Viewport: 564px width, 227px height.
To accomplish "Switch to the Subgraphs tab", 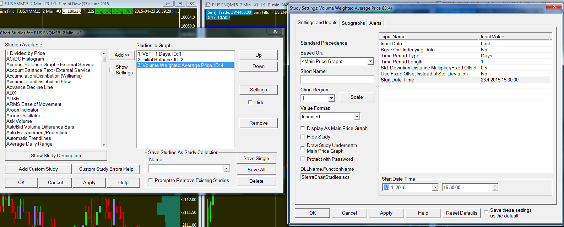I will click(353, 23).
